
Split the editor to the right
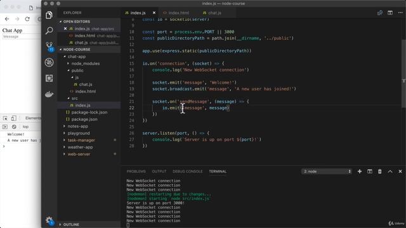click(x=390, y=13)
